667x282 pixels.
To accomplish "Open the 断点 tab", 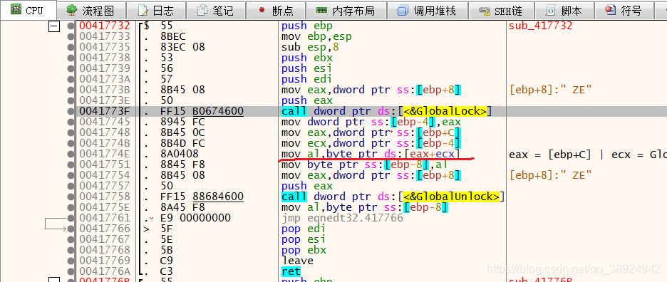I will [x=276, y=11].
